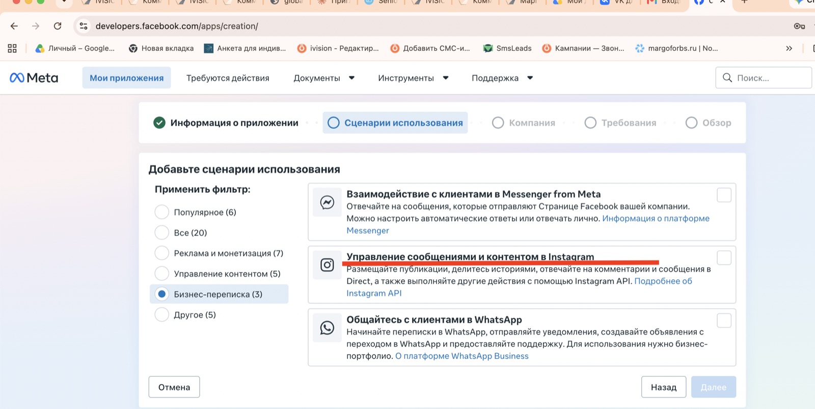Image resolution: width=815 pixels, height=409 pixels.
Task: Go to Сценарии использования step
Action: pyautogui.click(x=395, y=123)
